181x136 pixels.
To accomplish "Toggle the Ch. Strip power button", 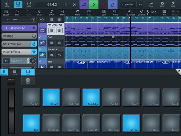I will coord(6,61).
